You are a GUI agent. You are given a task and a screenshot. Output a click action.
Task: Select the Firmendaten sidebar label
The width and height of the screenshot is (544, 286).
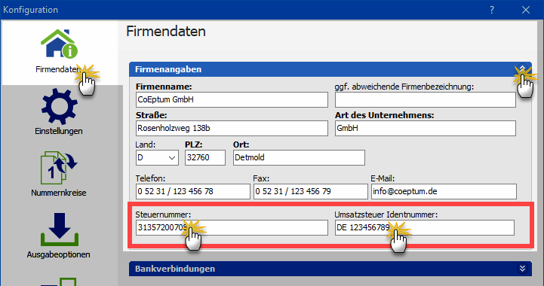(58, 69)
